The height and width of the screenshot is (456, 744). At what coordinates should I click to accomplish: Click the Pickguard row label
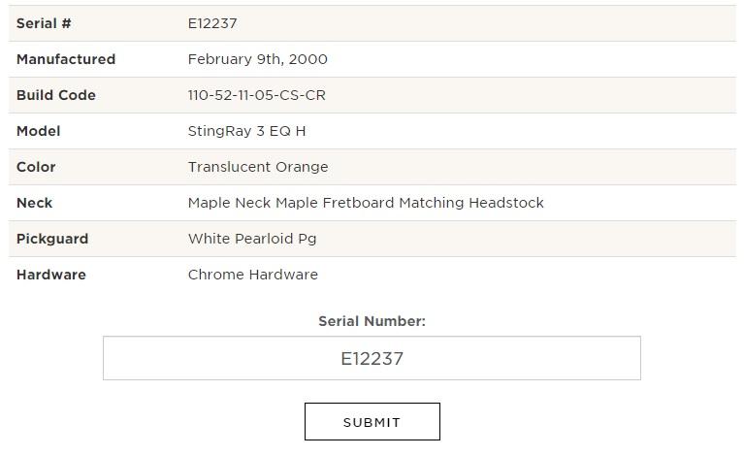click(52, 239)
